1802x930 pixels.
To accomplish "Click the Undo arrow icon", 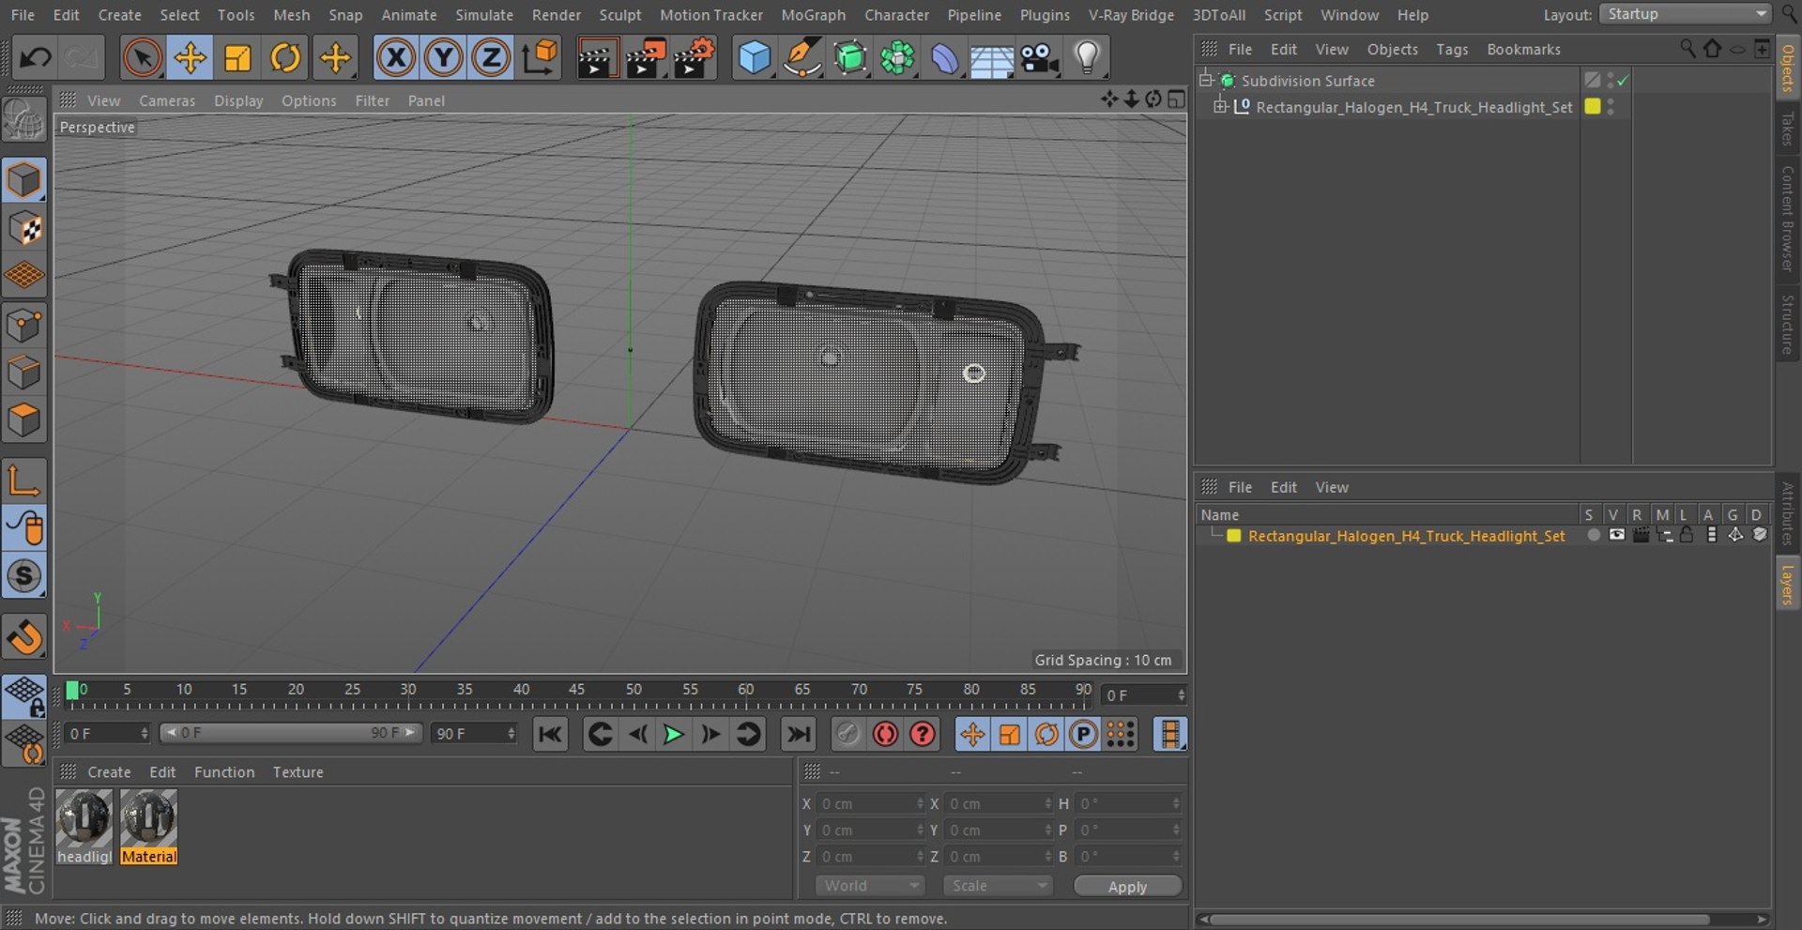I will click(35, 58).
